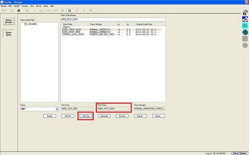This screenshot has width=249, height=155.
Task: Click the Profiler app icon in title bar
Action: coord(2,2)
